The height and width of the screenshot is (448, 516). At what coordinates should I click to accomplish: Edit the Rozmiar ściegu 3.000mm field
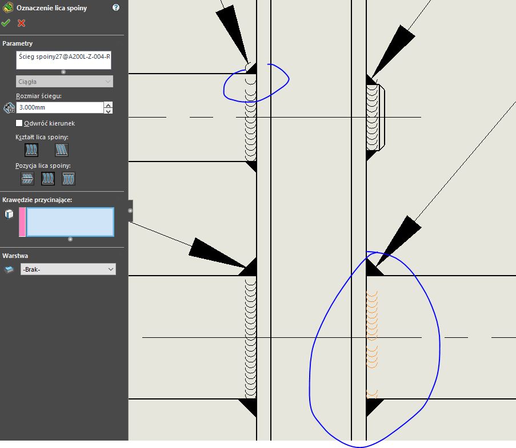pyautogui.click(x=60, y=107)
